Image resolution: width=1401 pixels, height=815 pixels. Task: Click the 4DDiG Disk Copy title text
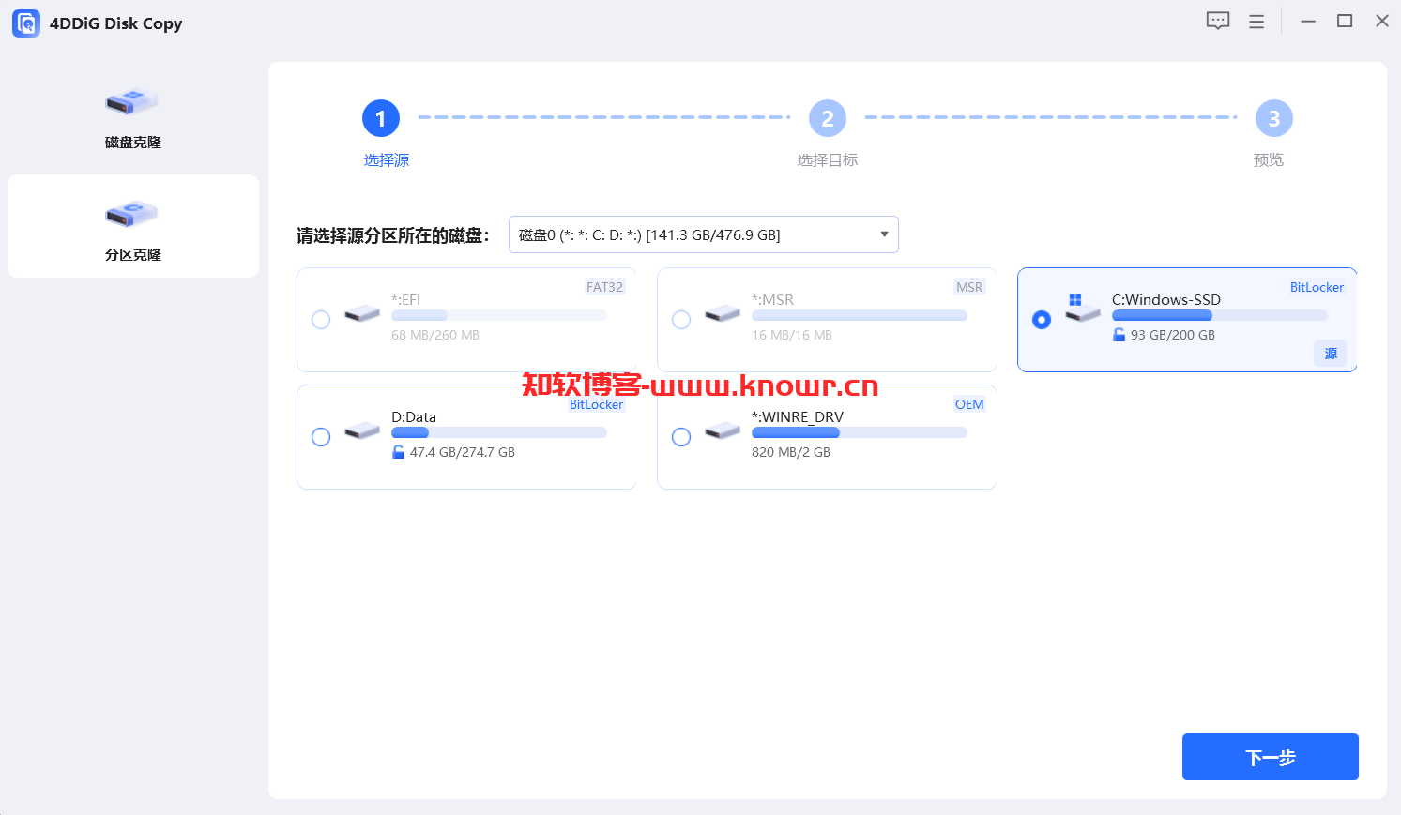[x=115, y=23]
